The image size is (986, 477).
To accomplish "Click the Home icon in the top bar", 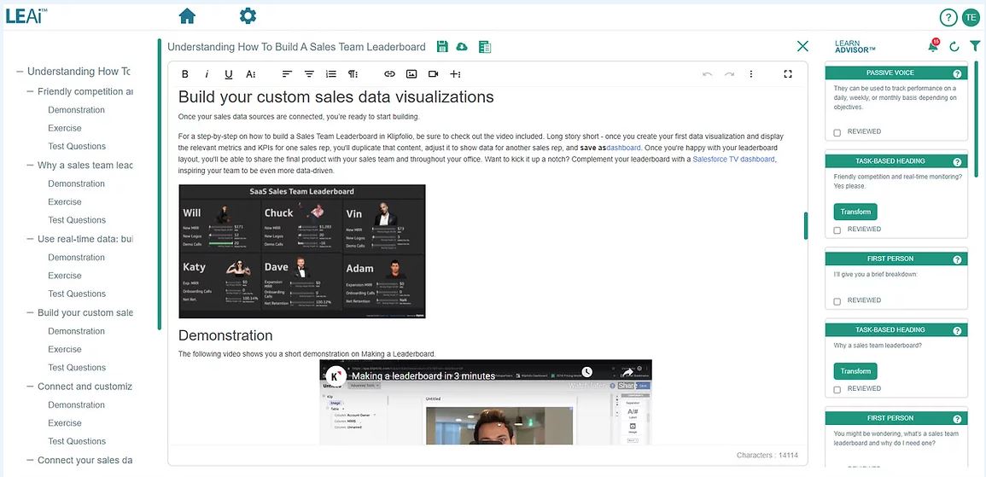I will [x=187, y=16].
